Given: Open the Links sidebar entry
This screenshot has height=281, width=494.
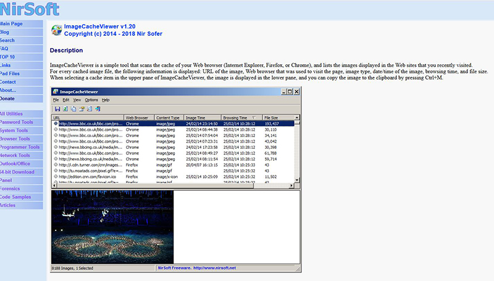Looking at the screenshot, I should (x=21, y=65).
